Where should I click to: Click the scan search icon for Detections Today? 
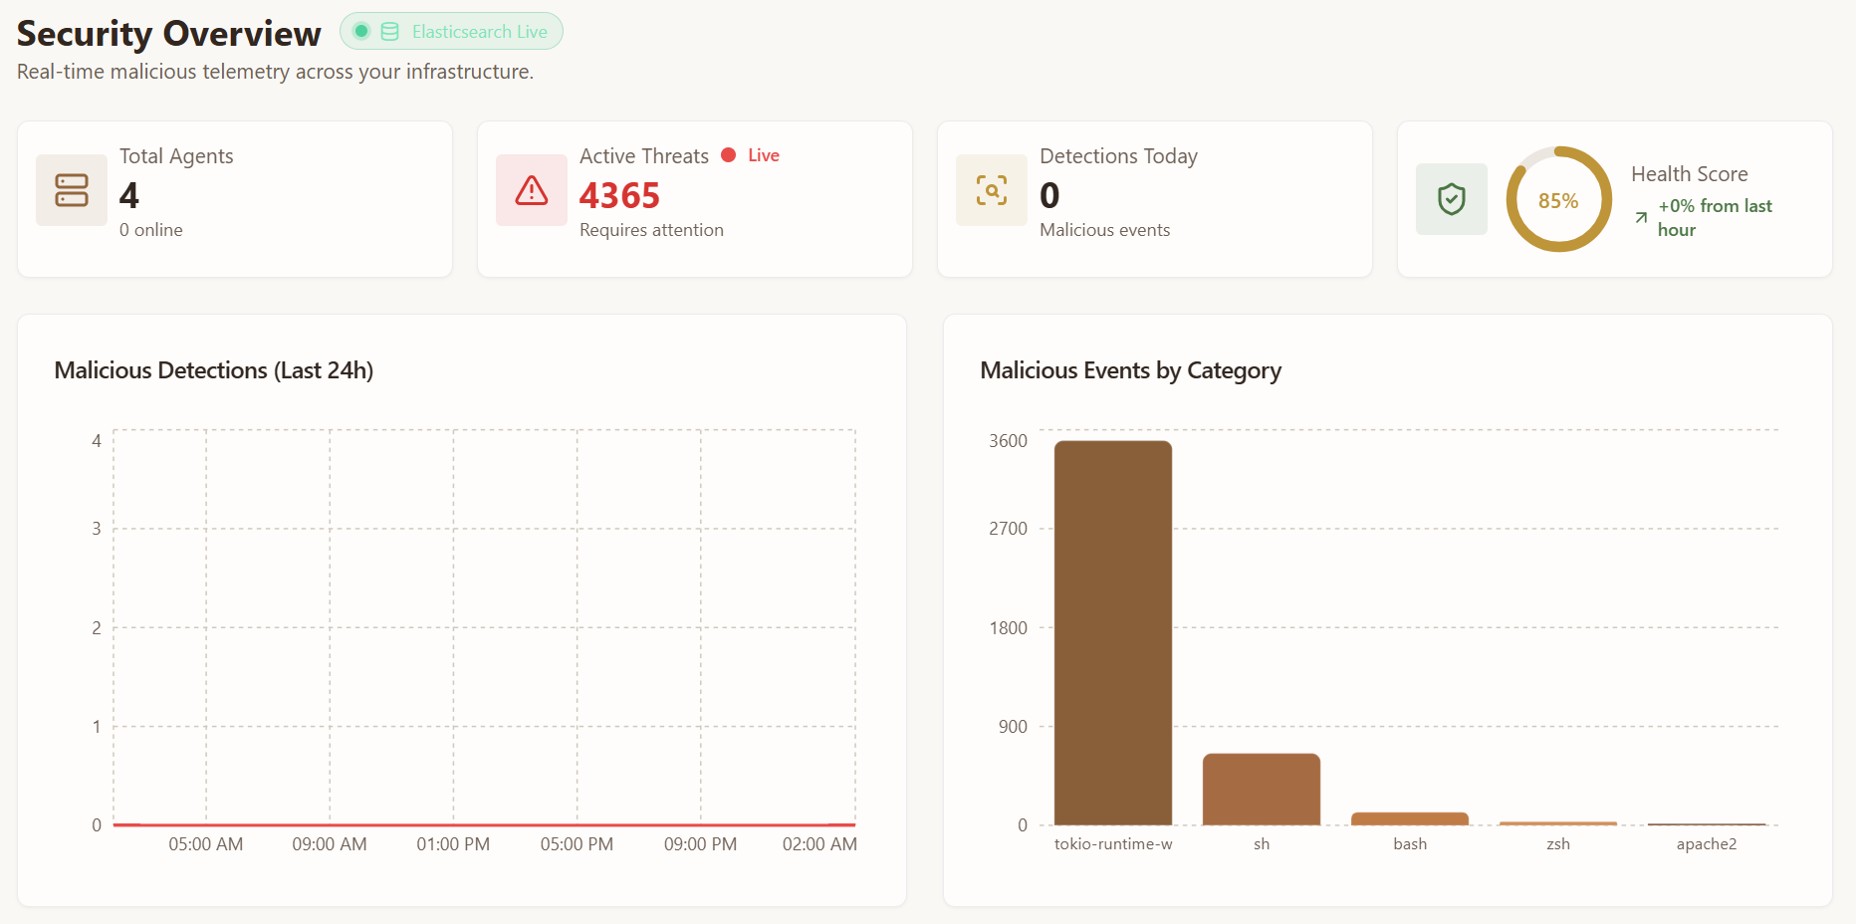(x=992, y=190)
